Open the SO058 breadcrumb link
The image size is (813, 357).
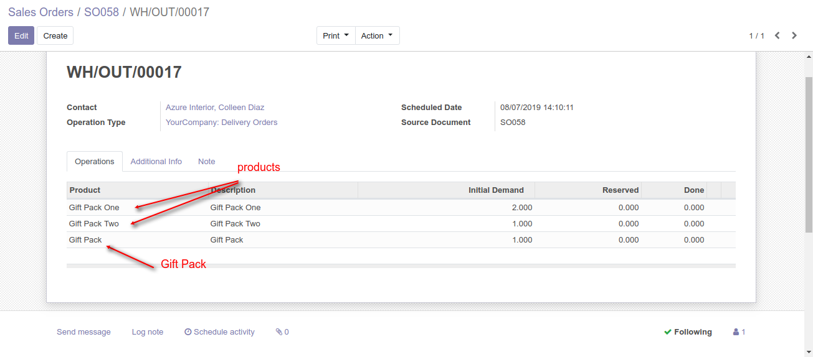pos(102,12)
